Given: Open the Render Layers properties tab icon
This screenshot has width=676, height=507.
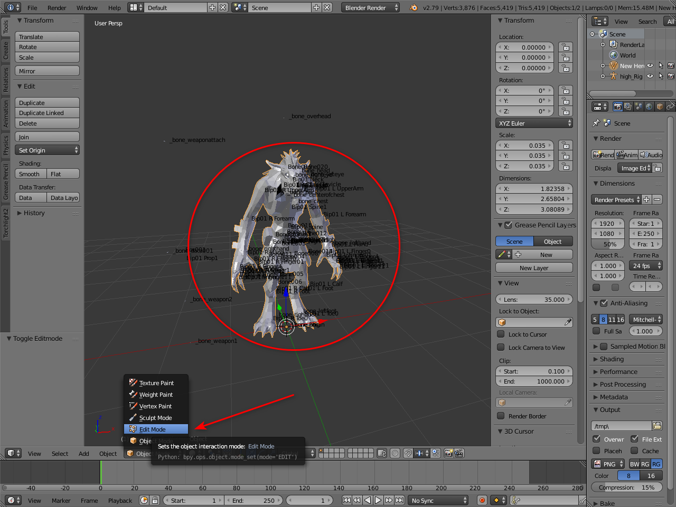Looking at the screenshot, I should tap(628, 107).
